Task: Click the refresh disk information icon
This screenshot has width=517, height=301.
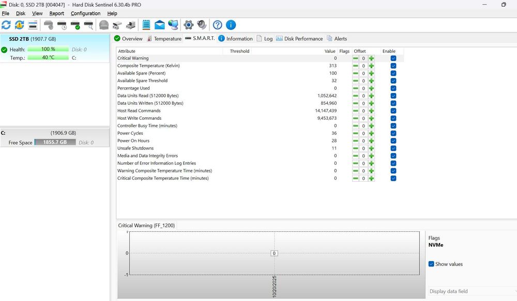Action: 6,25
